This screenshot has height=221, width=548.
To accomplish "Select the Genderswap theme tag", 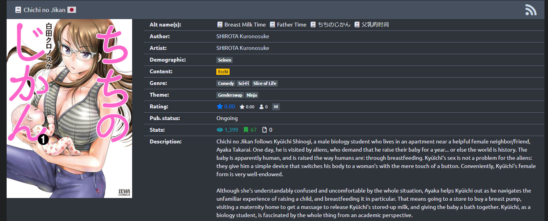I will (230, 95).
